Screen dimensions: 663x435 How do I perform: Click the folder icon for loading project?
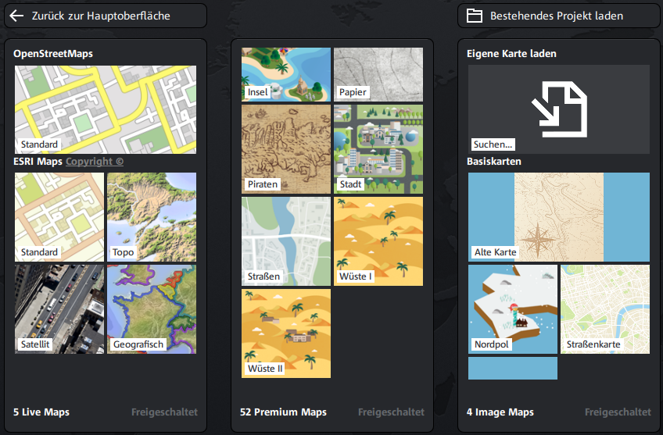coord(475,16)
